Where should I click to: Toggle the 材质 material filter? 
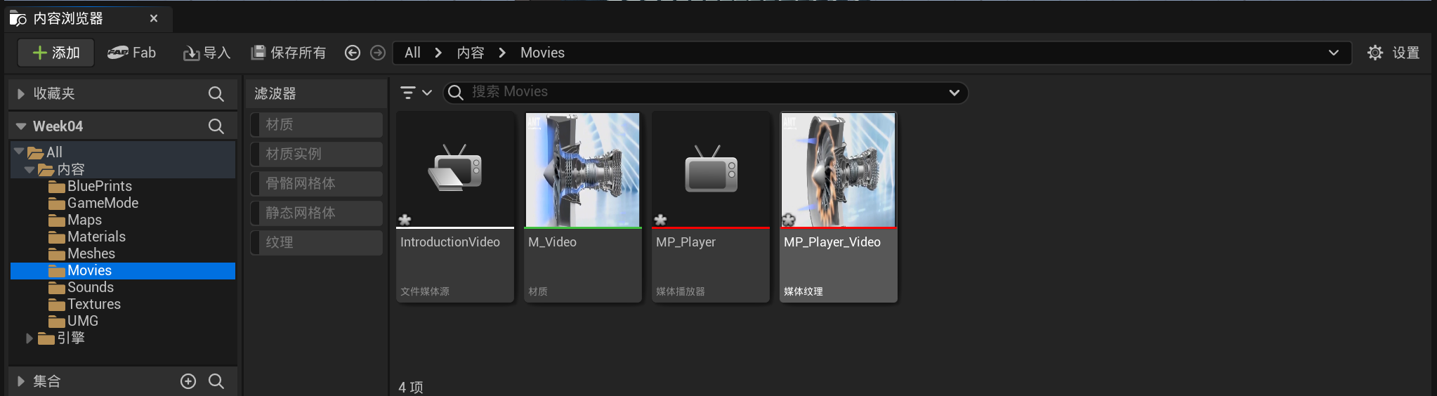(316, 125)
